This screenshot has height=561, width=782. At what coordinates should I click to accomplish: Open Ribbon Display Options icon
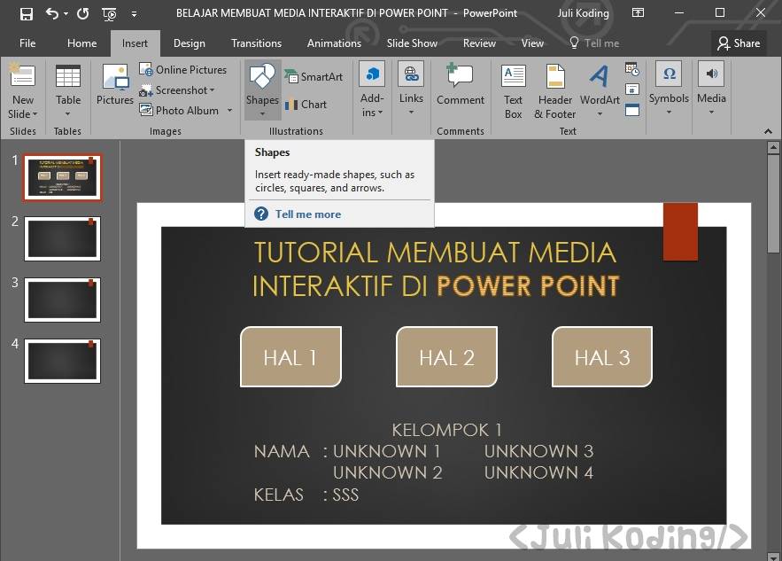(x=638, y=13)
